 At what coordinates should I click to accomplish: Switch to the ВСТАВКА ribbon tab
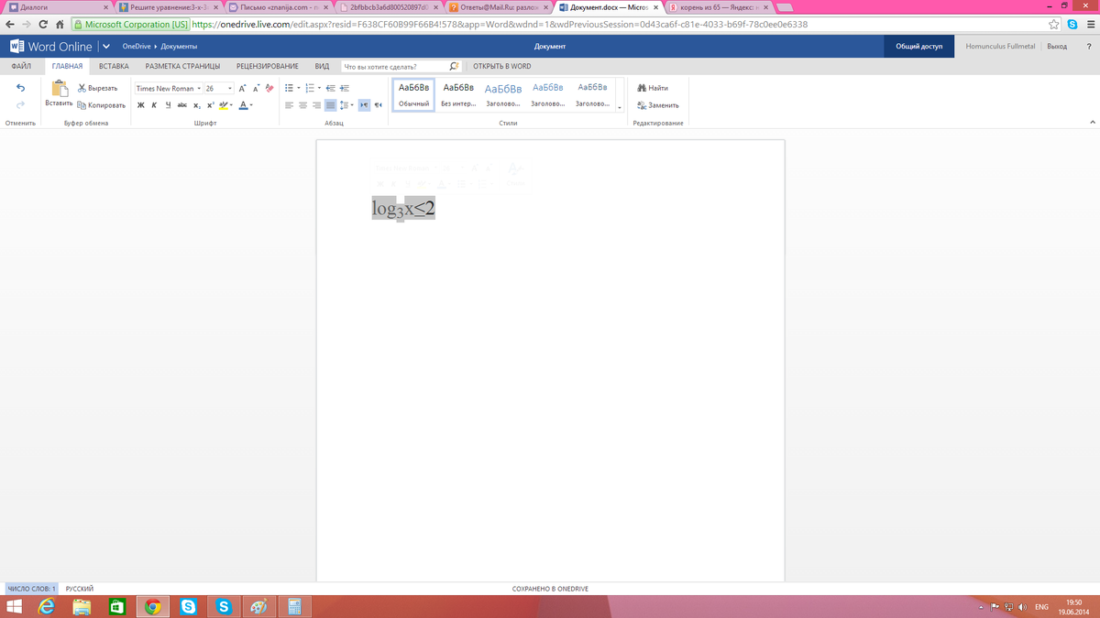click(x=114, y=66)
